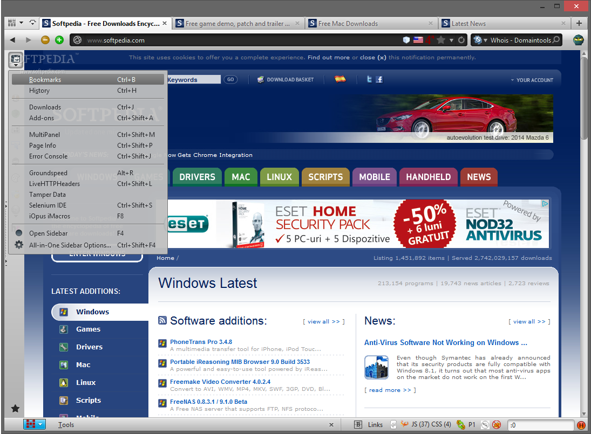Click the Spanish flag language icon

click(x=340, y=79)
